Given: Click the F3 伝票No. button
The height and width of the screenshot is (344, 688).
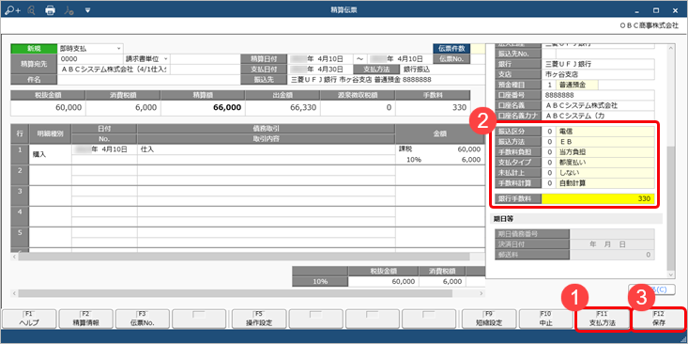Looking at the screenshot, I should point(143,319).
